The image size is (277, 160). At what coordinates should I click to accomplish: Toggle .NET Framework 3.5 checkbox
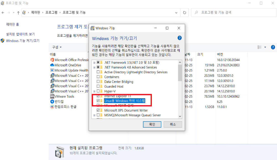[x=98, y=63]
